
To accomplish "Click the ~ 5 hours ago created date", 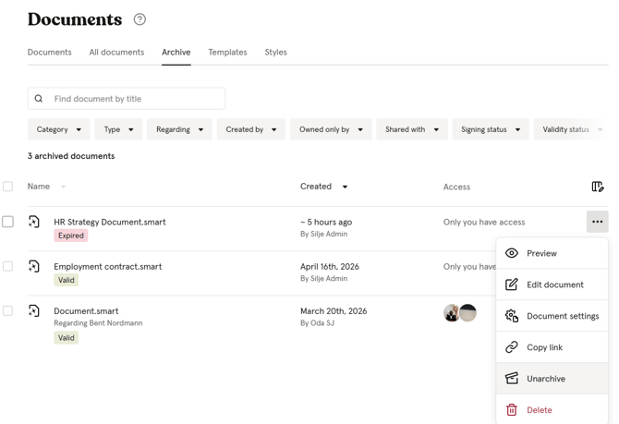I will 326,222.
